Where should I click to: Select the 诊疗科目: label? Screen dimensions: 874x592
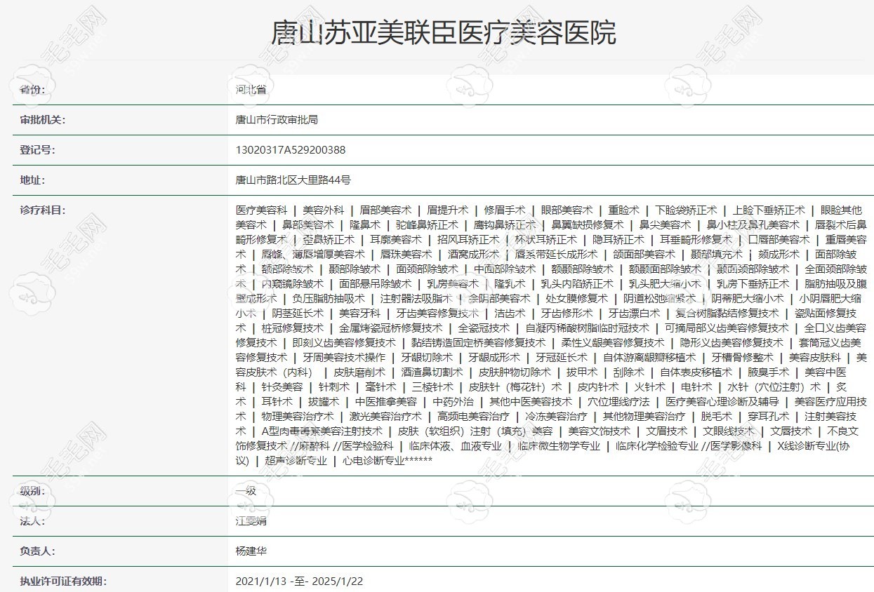(43, 210)
